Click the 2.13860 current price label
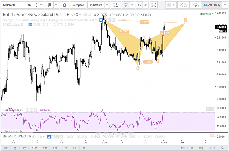Viewport: 229px width, 151px height. (x=221, y=27)
